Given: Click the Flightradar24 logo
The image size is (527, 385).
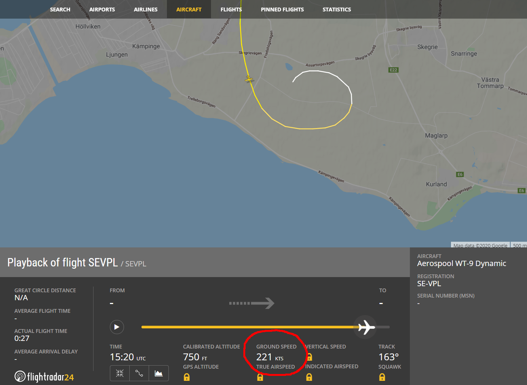Looking at the screenshot, I should 44,376.
